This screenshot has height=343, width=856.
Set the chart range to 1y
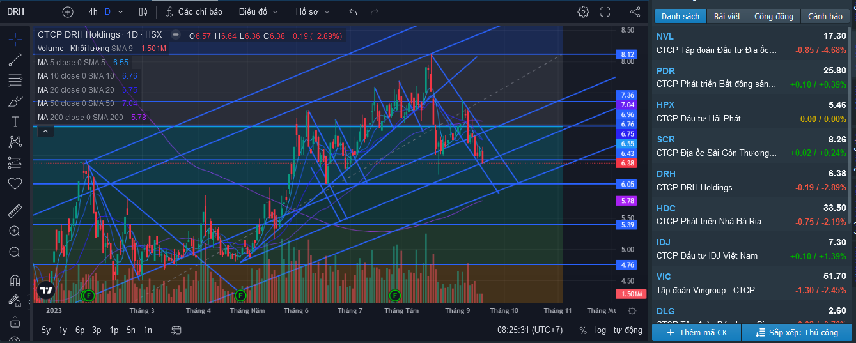[x=63, y=330]
